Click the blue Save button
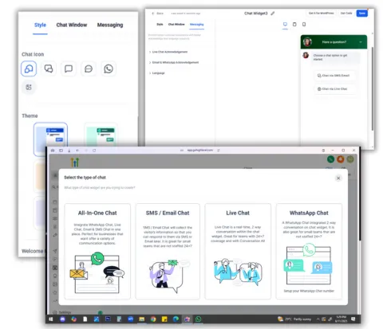 [362, 13]
